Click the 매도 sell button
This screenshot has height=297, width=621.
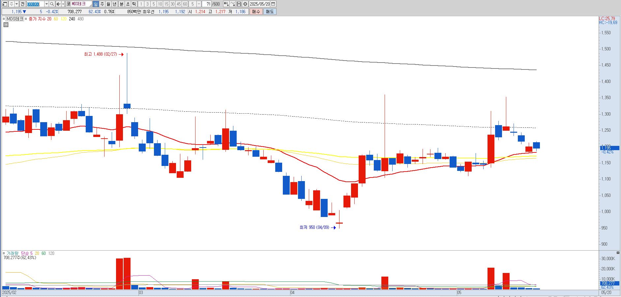270,12
